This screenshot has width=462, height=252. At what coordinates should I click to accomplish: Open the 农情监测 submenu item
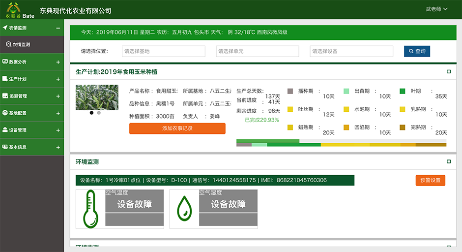(21, 44)
